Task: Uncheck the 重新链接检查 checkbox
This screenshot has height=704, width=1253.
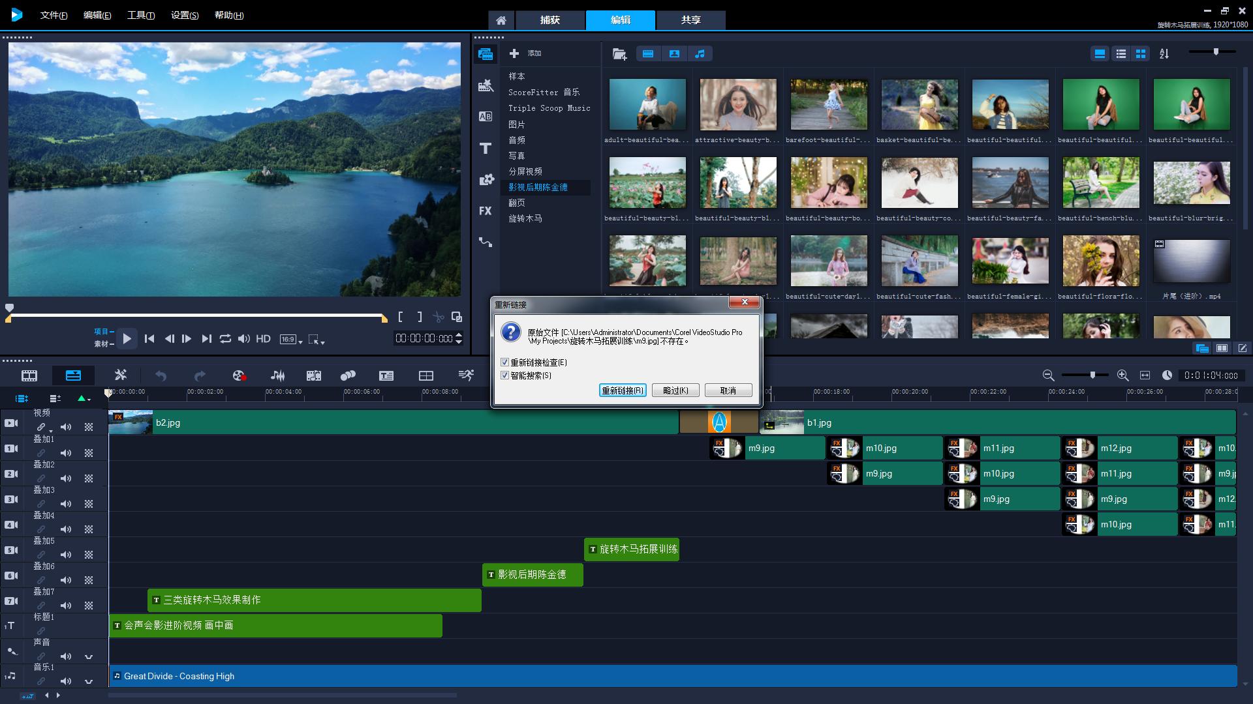Action: [x=504, y=362]
